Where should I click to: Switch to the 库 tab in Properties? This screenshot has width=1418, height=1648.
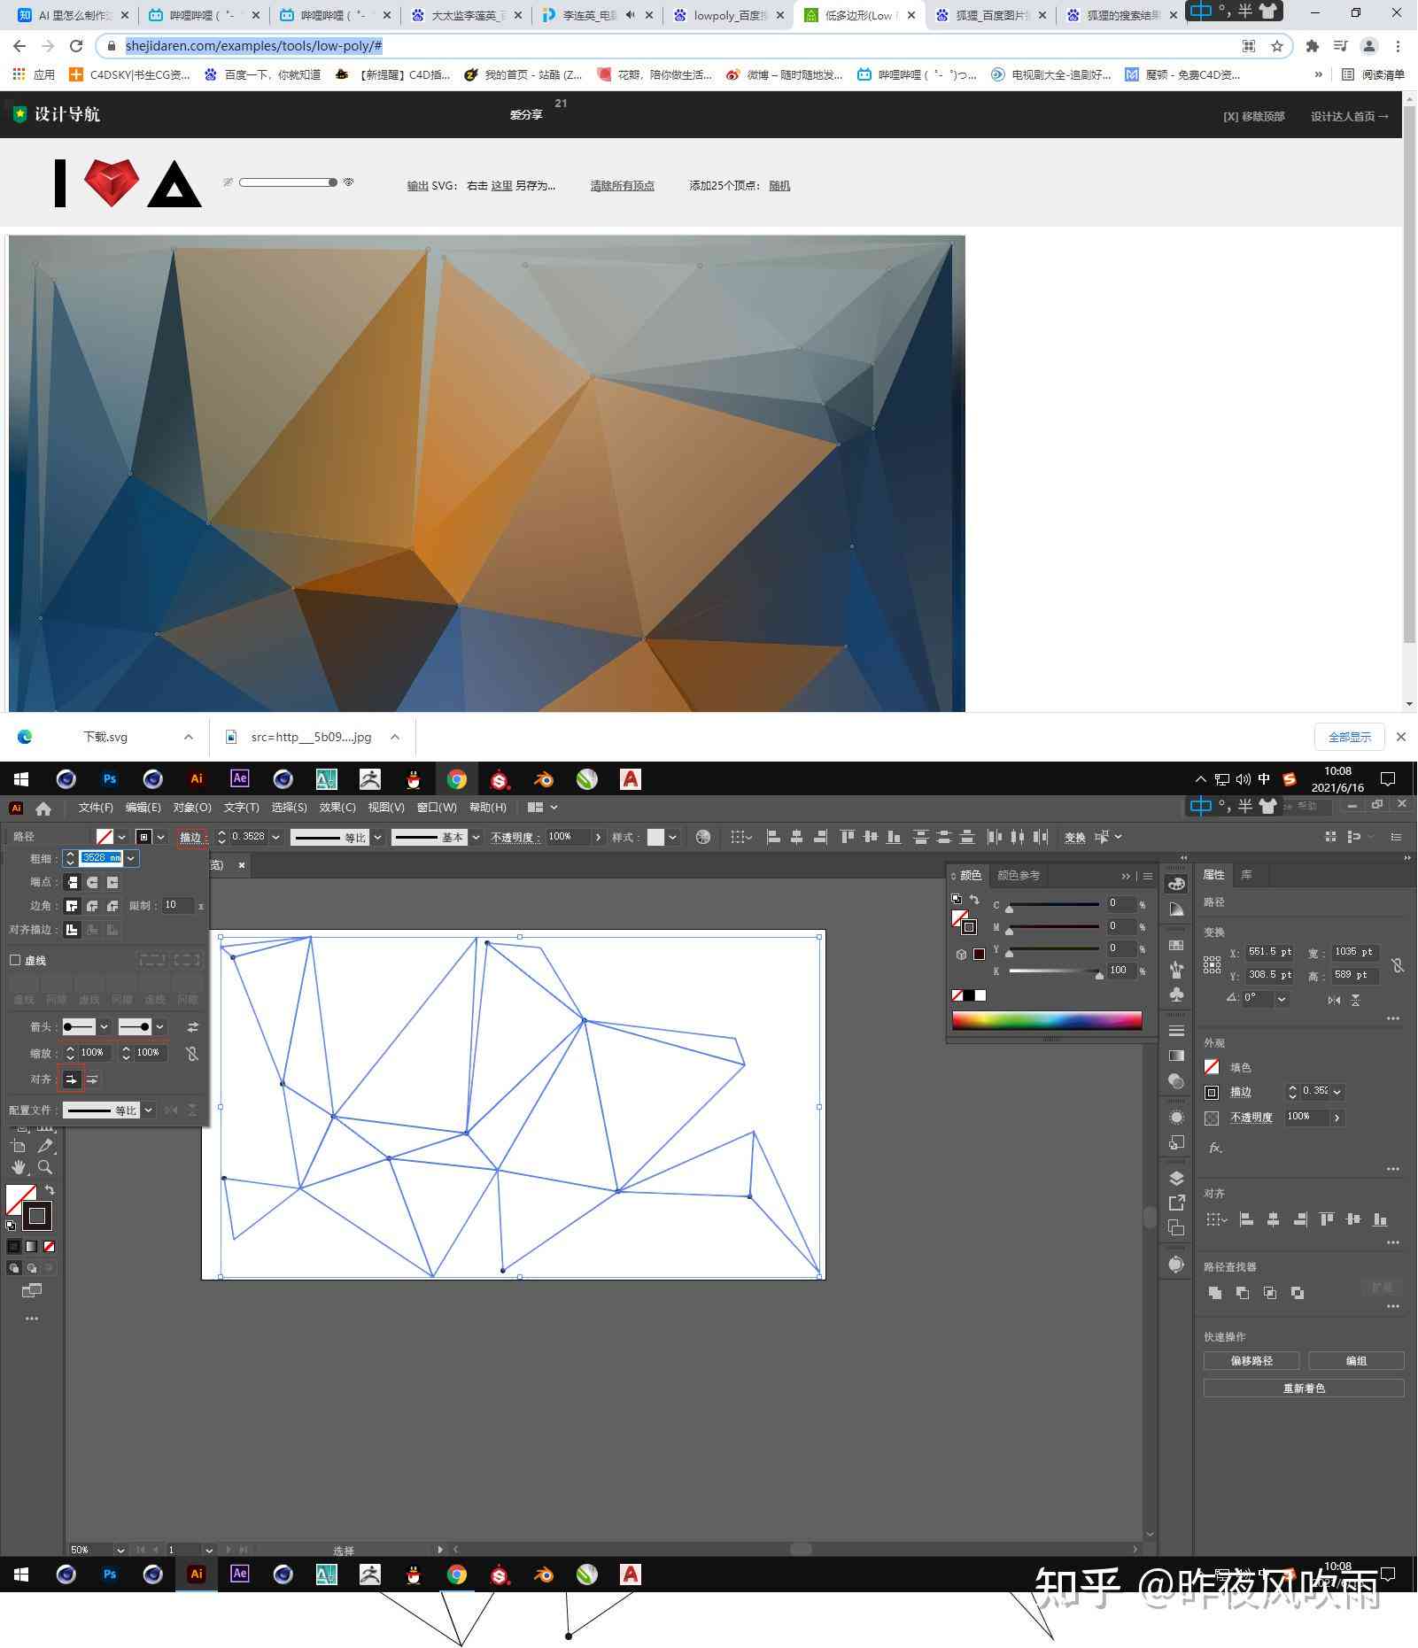coord(1246,875)
